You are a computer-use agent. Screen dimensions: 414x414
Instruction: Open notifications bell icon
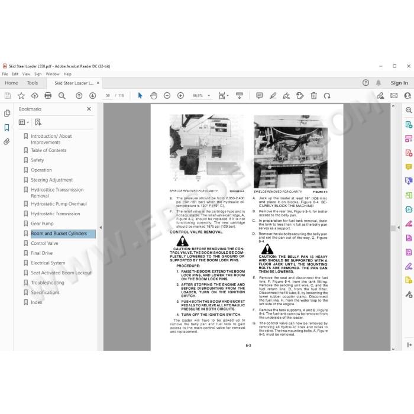coord(379,83)
